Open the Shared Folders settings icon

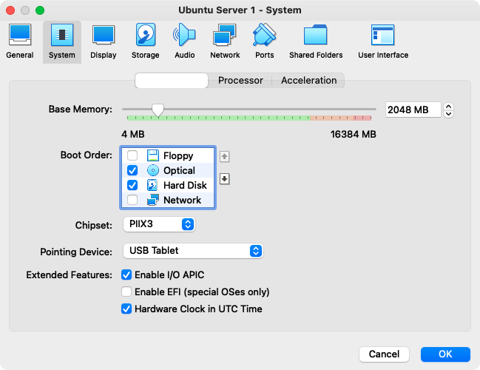coord(316,41)
